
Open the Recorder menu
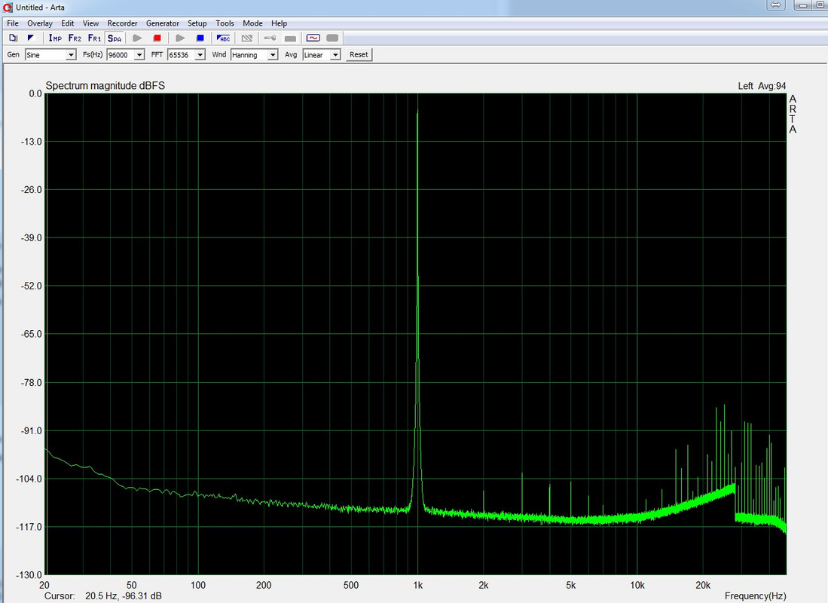tap(123, 23)
